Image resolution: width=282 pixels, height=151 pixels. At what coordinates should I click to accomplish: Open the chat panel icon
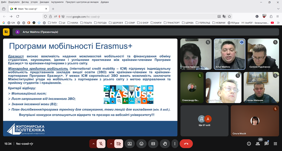click(267, 144)
